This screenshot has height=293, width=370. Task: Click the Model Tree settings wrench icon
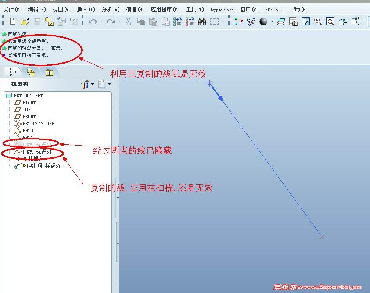click(84, 83)
